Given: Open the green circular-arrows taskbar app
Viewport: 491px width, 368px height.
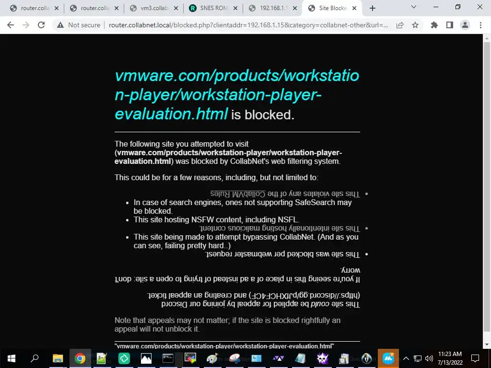Looking at the screenshot, I should (x=124, y=358).
